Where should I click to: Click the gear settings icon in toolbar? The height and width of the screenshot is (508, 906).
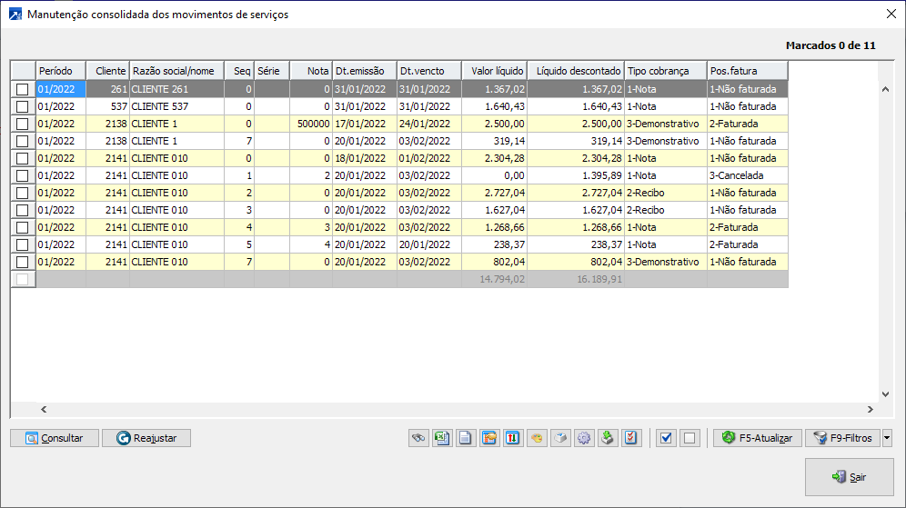click(584, 438)
